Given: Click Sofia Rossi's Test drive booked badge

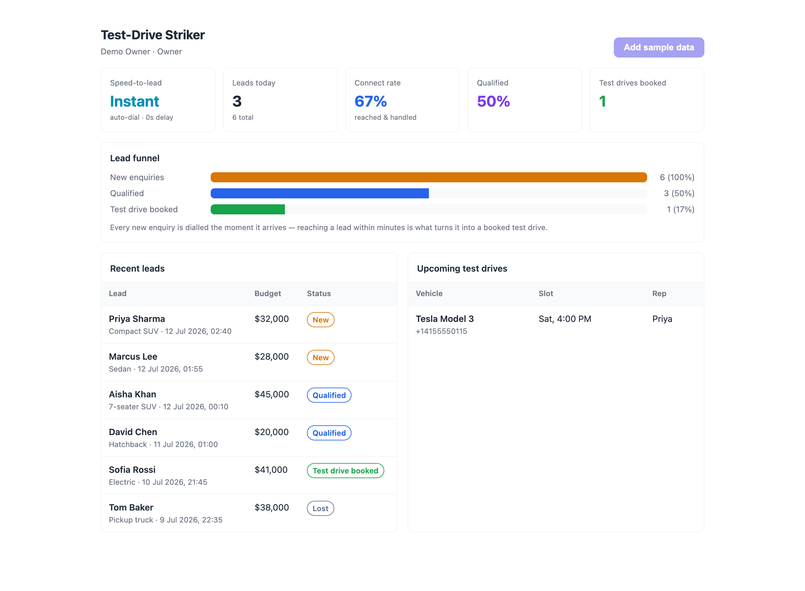Looking at the screenshot, I should pos(345,471).
